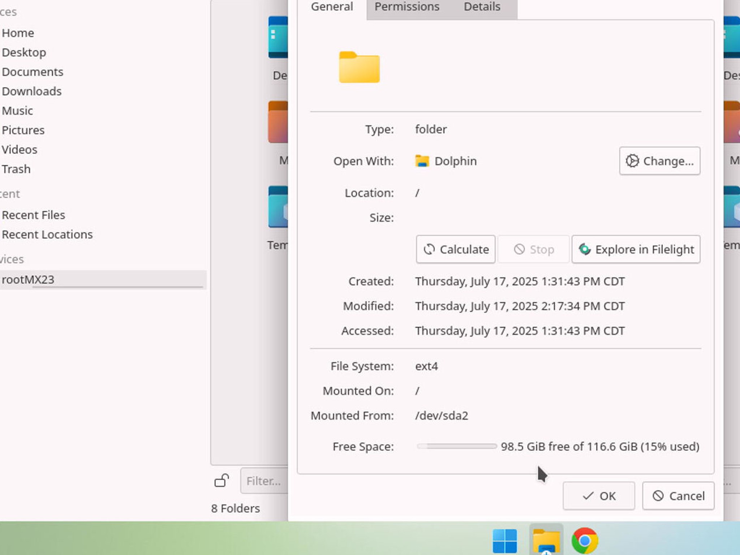This screenshot has width=740, height=555.
Task: Click the Filter... input field in Dolphin
Action: (264, 481)
